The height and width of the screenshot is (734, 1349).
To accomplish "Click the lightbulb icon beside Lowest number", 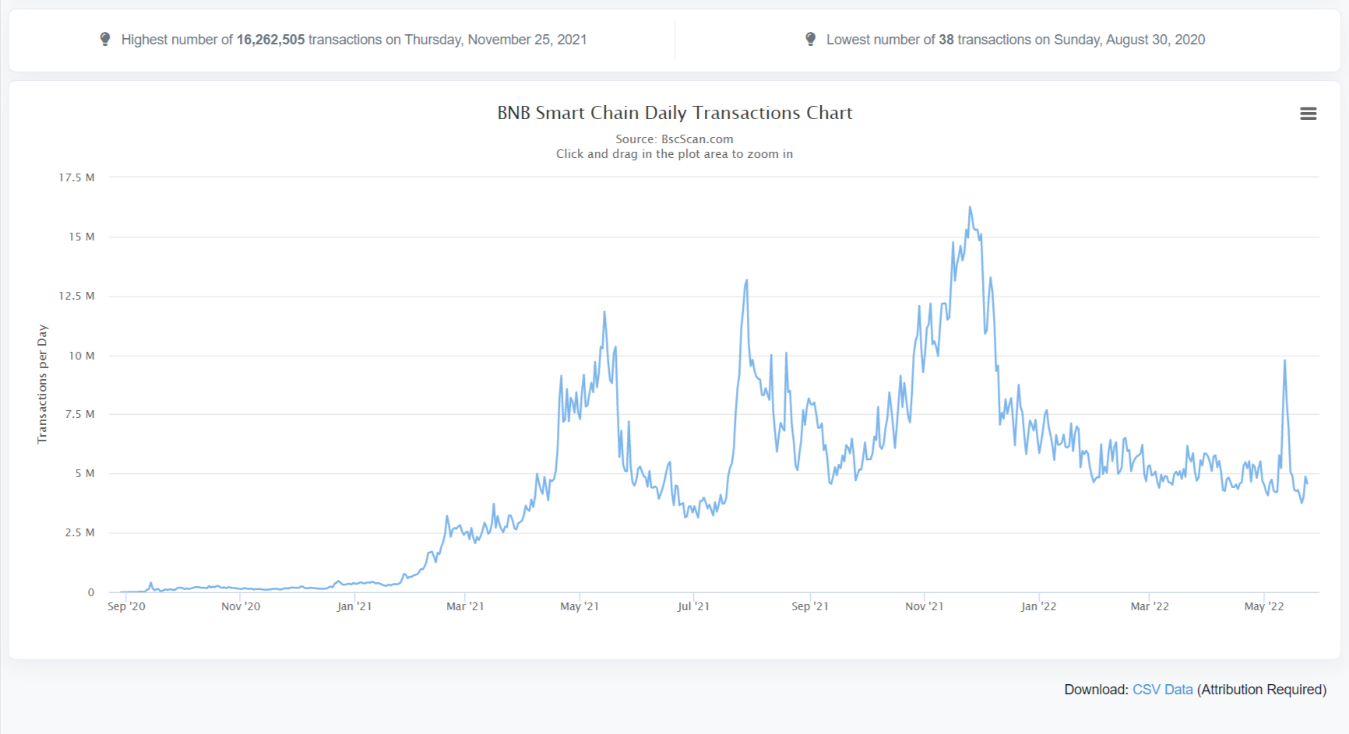I will [810, 39].
